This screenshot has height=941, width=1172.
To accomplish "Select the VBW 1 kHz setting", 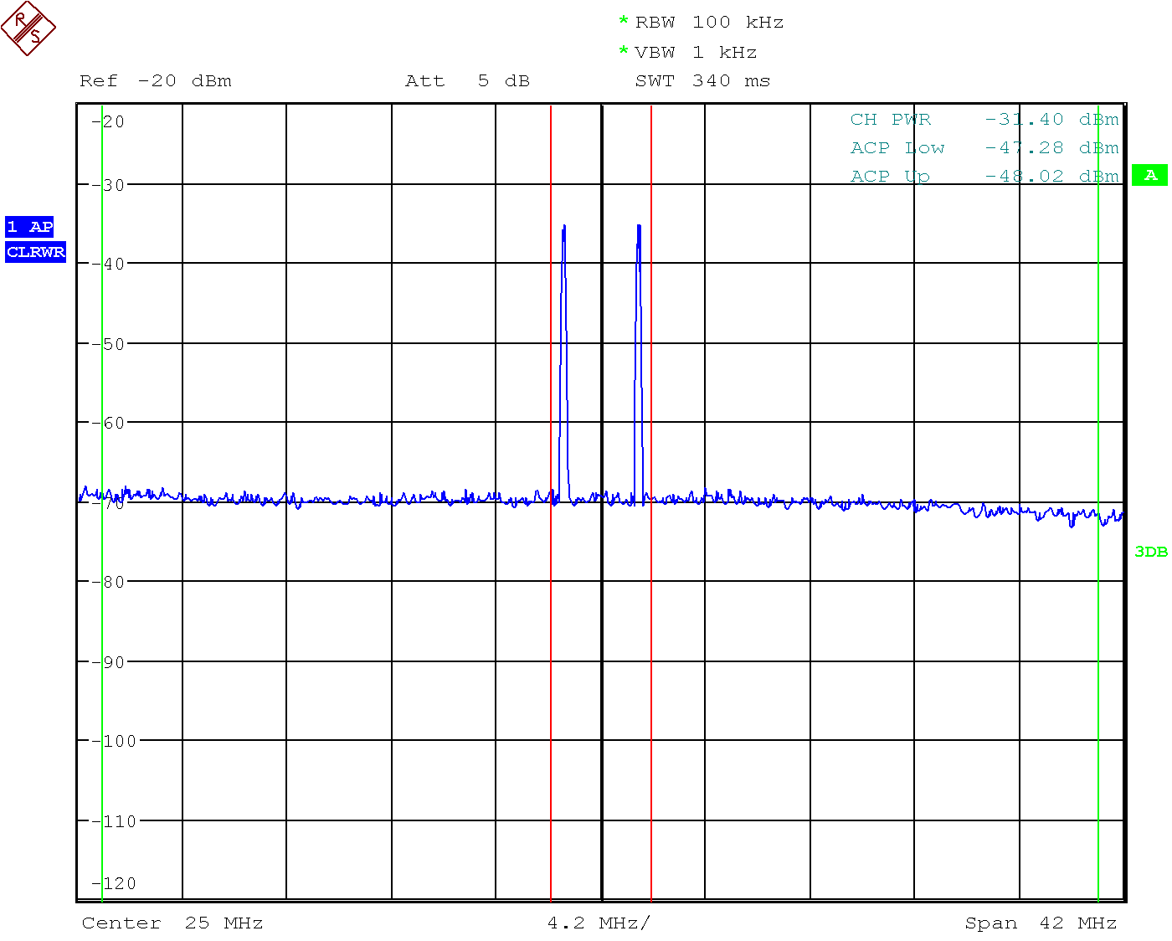I will (x=696, y=53).
